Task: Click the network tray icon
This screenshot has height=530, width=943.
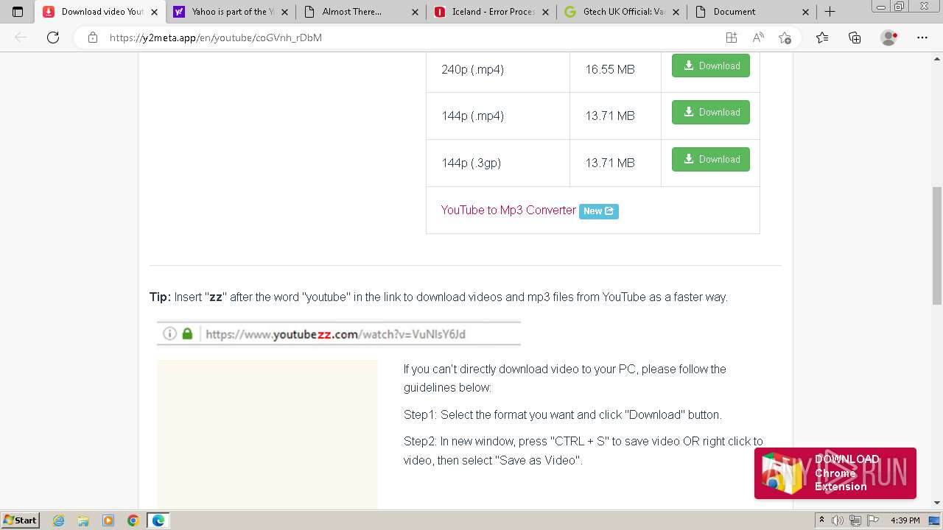Action: 855,520
